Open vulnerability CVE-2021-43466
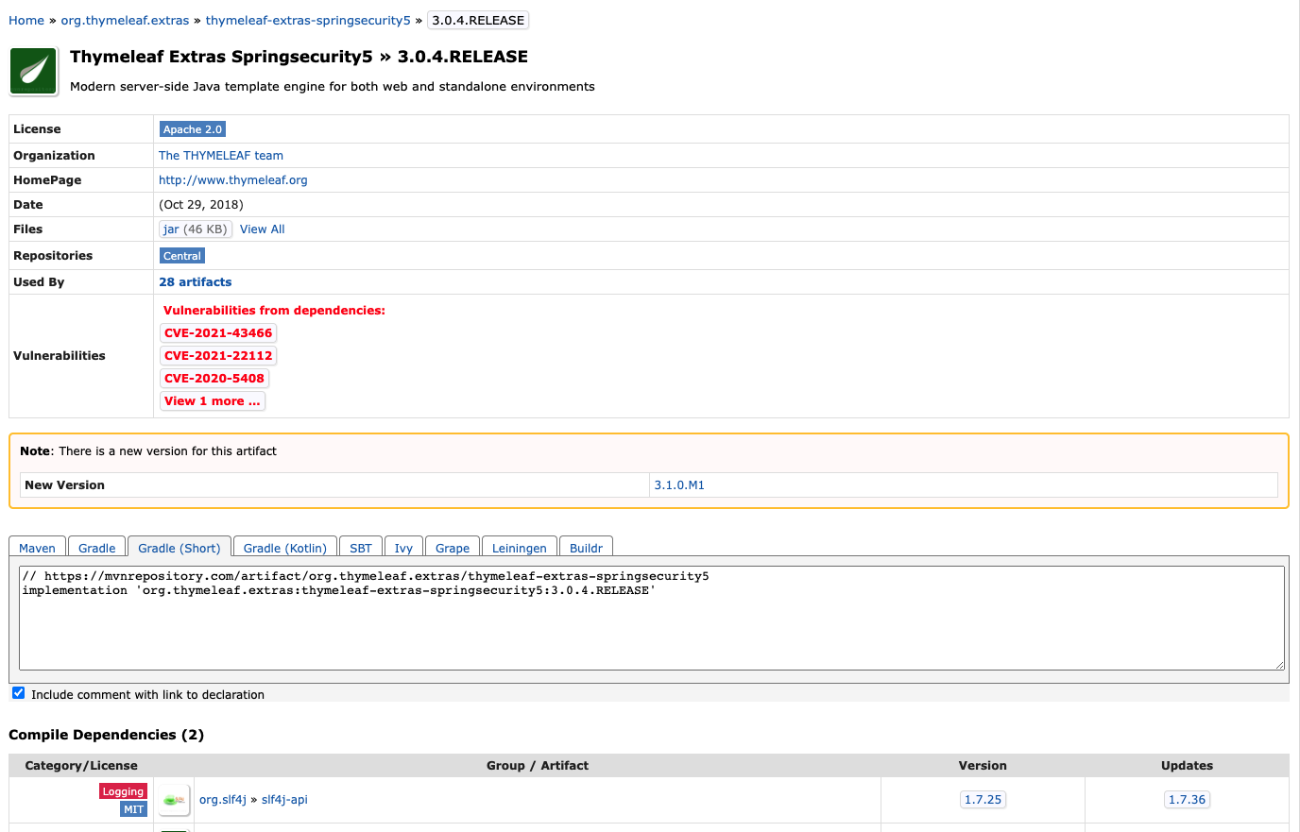This screenshot has height=832, width=1300. (x=218, y=333)
